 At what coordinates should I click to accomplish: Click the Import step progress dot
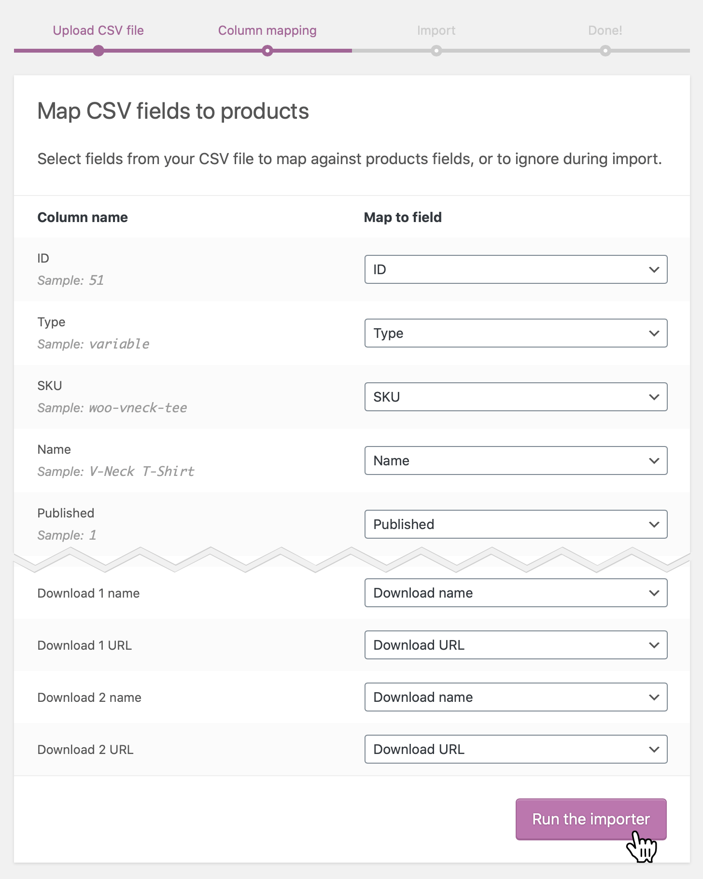pos(436,51)
